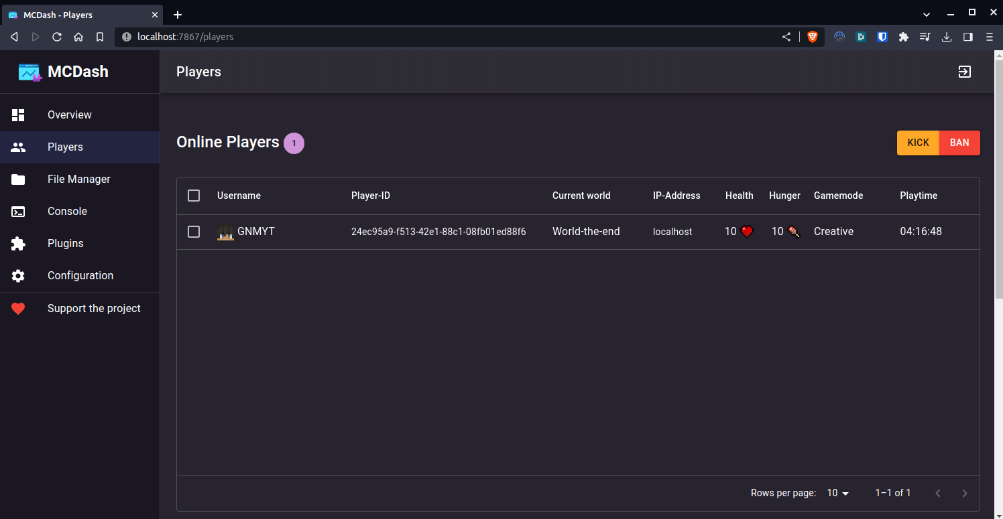
Task: Click the red heart support icon
Action: click(18, 309)
